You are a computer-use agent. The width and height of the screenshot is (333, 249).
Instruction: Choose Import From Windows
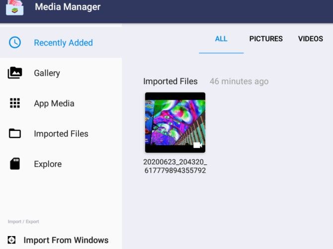(61, 240)
